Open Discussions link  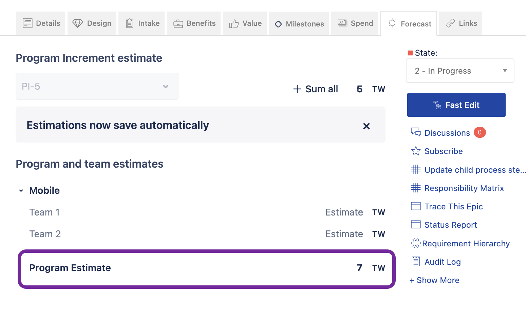click(447, 133)
